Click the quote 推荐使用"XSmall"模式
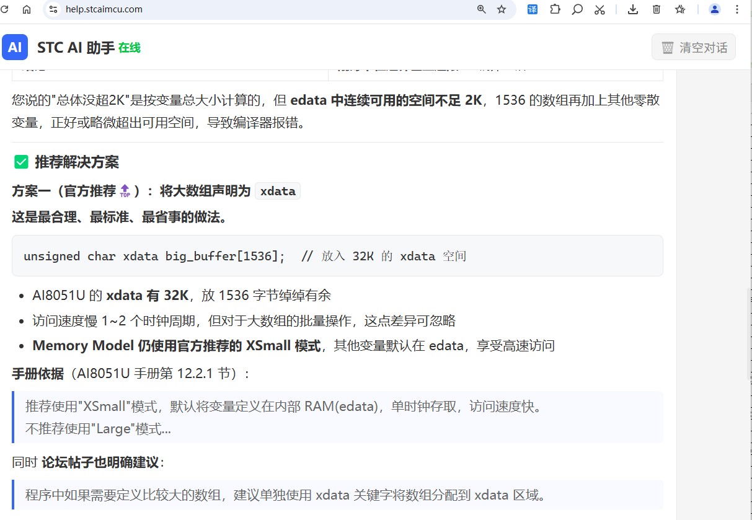 [284, 407]
